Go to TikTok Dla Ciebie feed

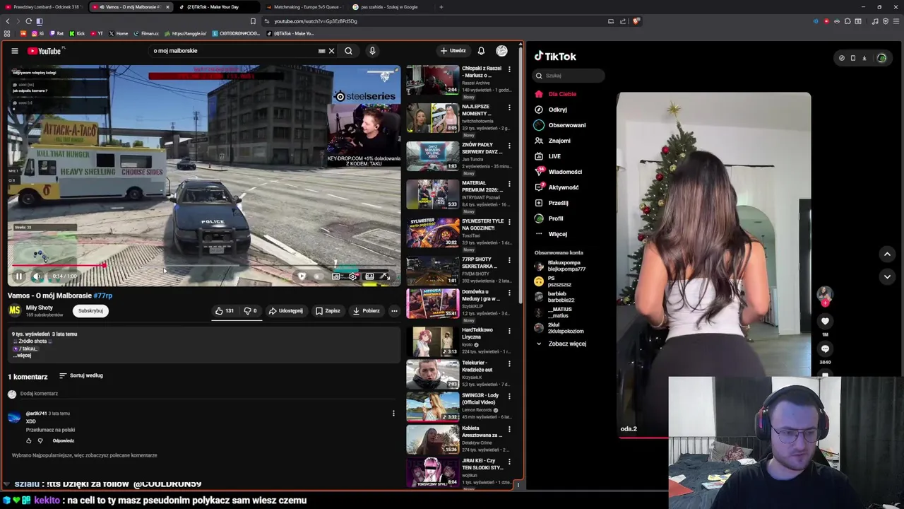pyautogui.click(x=557, y=94)
